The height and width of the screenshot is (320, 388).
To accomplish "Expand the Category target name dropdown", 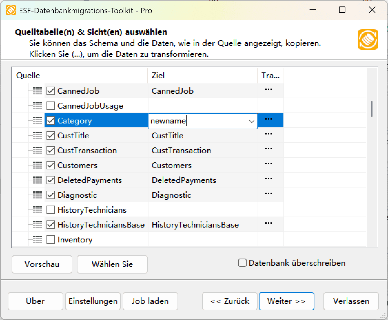I will (x=251, y=121).
